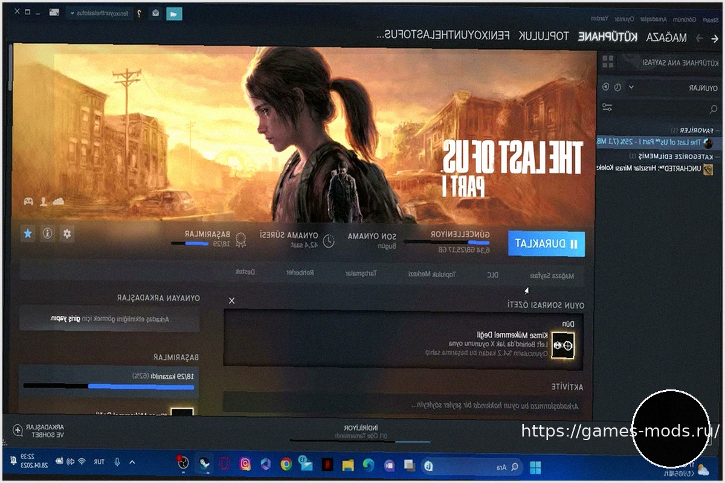725x483 pixels.
Task: Open the Tartışmalar game link
Action: tap(361, 273)
